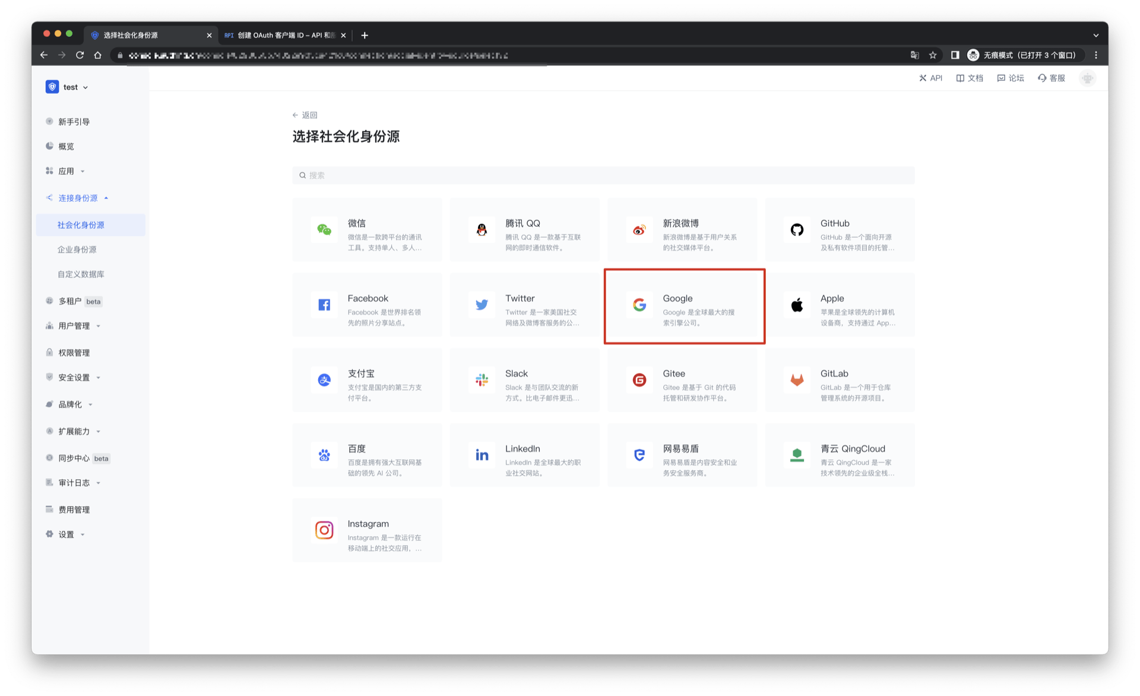Collapse the 连接身份源 sidebar section

[x=78, y=198]
